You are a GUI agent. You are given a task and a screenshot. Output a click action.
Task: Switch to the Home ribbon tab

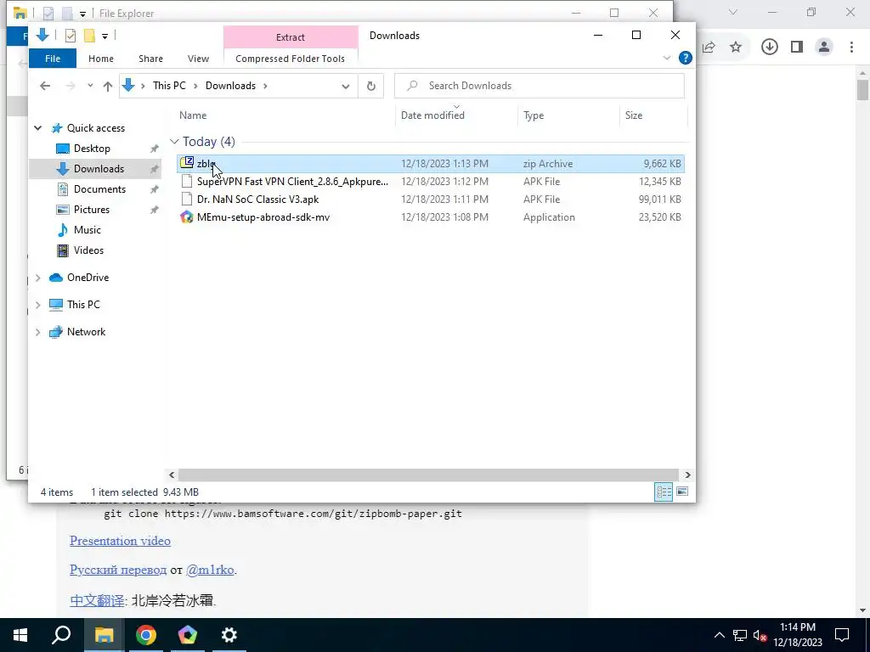tap(101, 59)
